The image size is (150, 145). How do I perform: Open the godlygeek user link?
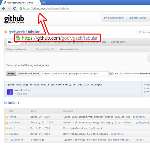[17, 32]
